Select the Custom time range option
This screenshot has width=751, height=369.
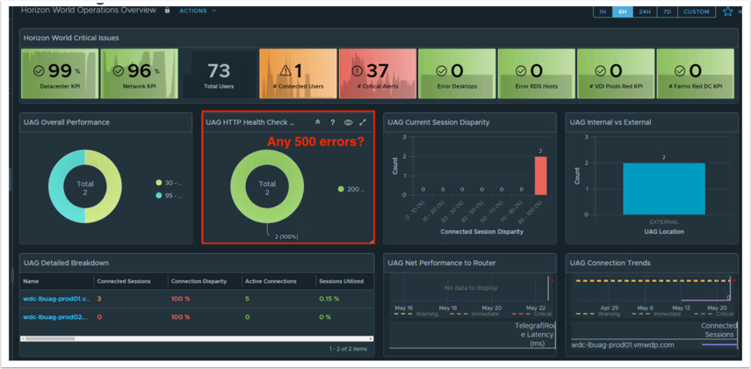[x=696, y=12]
